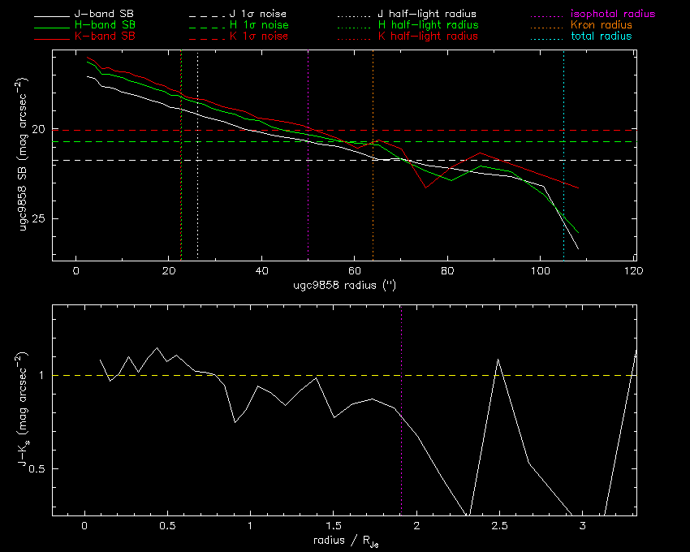Click the Kron radius legend label

click(602, 25)
